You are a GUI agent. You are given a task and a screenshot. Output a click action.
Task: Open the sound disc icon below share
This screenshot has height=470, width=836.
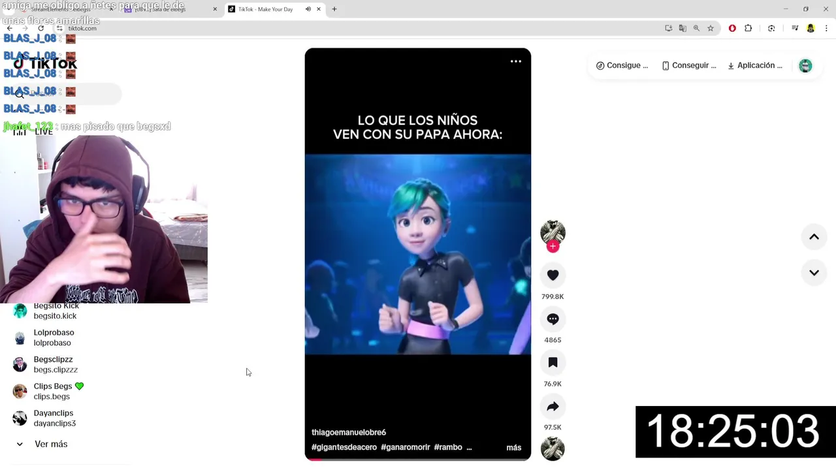pyautogui.click(x=553, y=449)
